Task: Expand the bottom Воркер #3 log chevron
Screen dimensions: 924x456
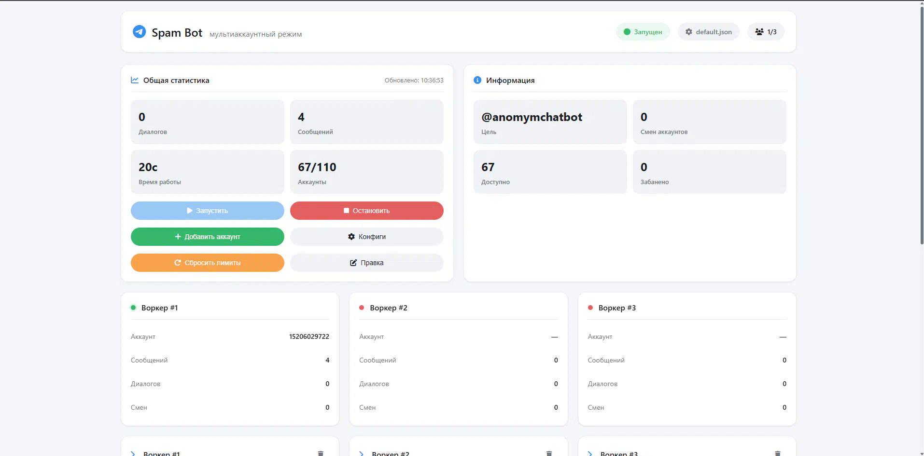Action: 590,454
